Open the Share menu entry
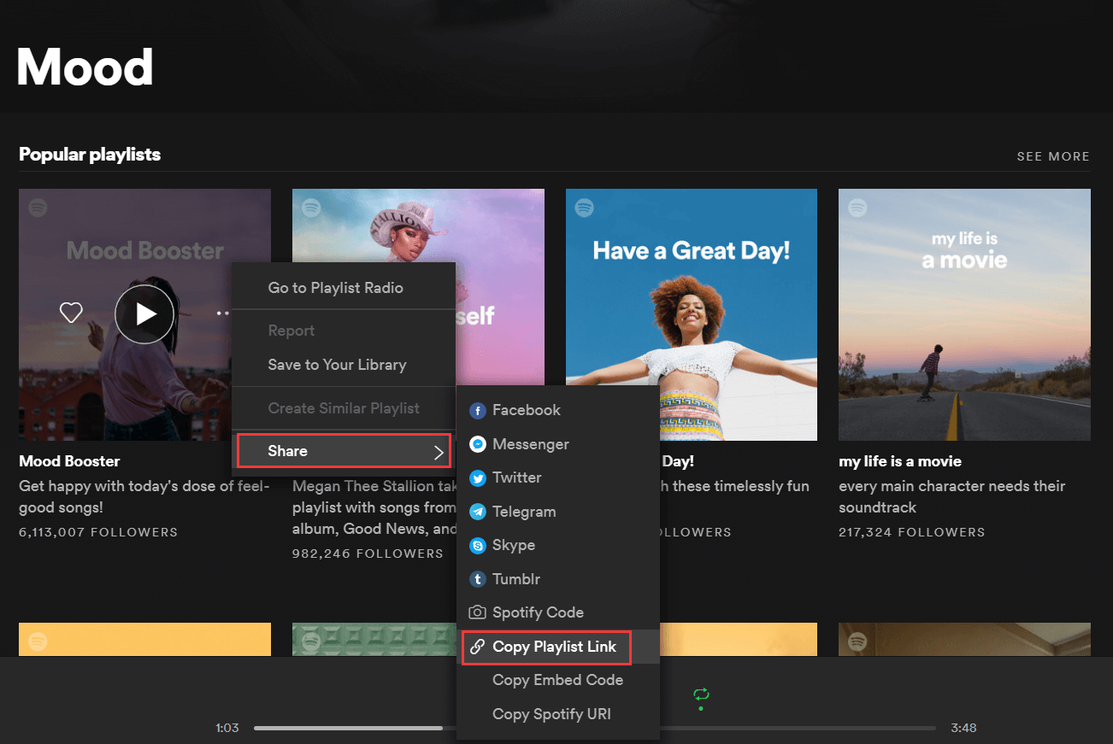The image size is (1113, 744). (x=344, y=451)
